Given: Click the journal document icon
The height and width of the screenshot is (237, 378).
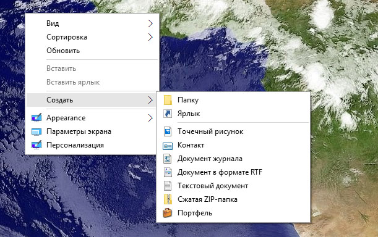Looking at the screenshot, I should (x=168, y=159).
